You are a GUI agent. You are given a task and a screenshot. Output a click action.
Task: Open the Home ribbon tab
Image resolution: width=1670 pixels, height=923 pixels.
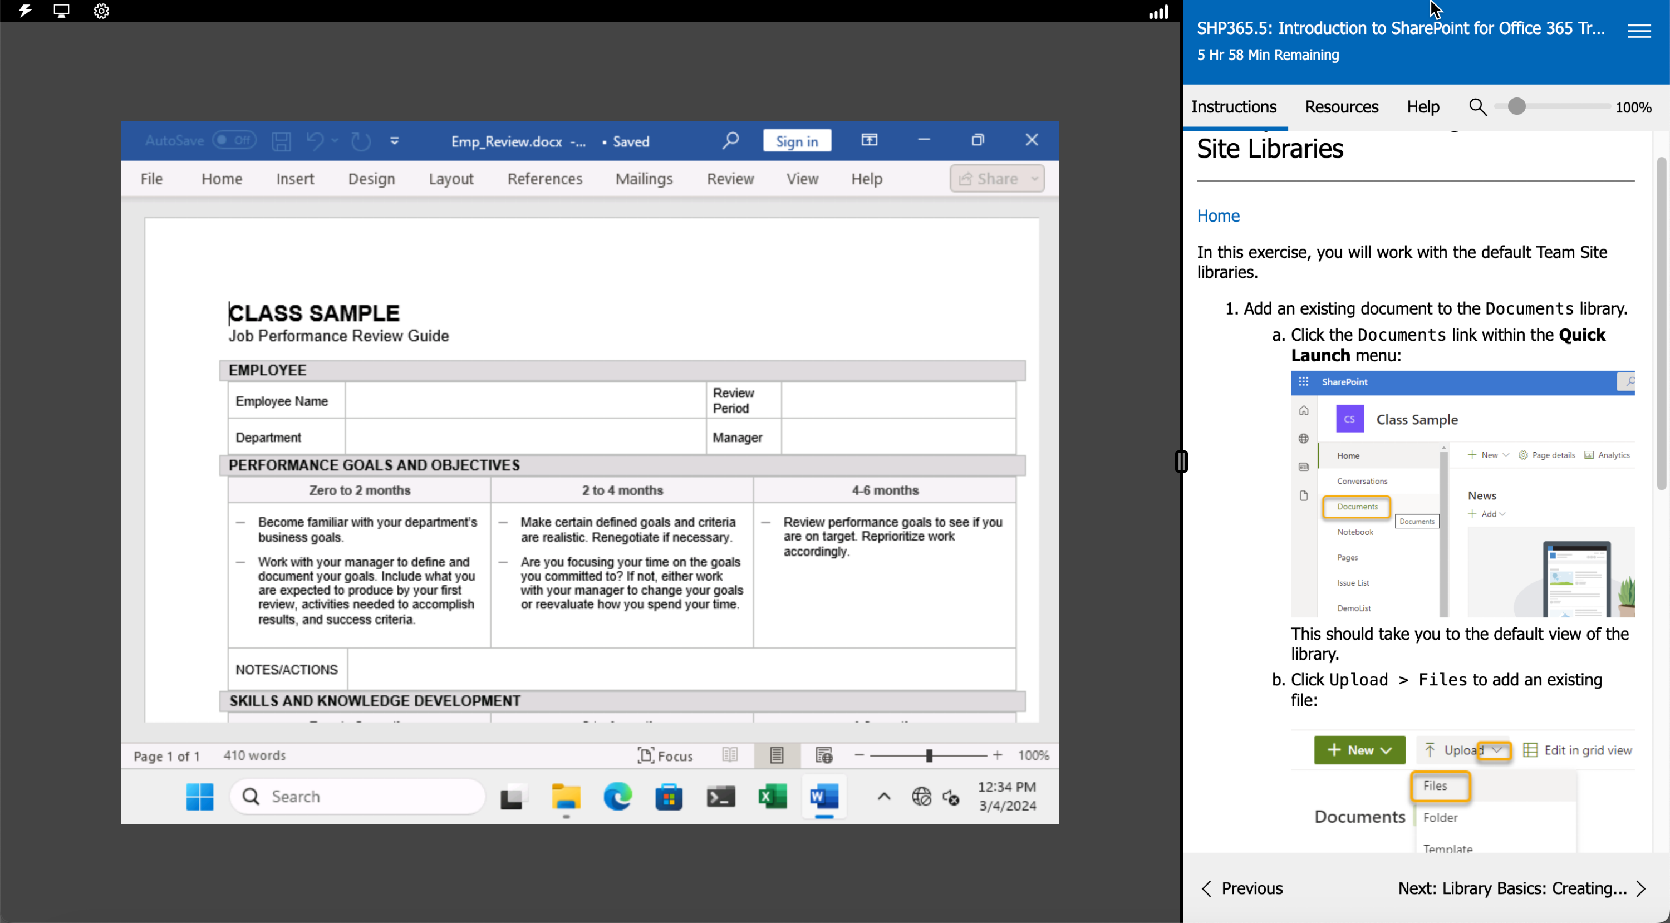coord(222,179)
